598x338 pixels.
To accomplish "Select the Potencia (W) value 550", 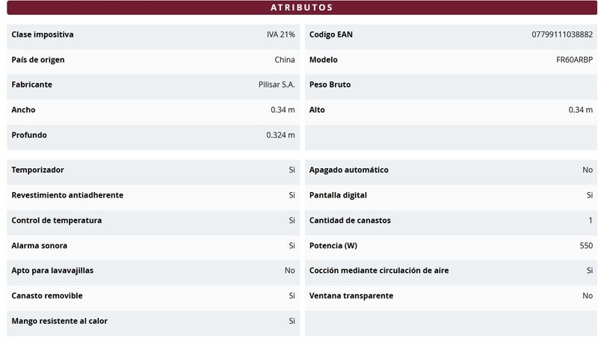I will click(586, 246).
